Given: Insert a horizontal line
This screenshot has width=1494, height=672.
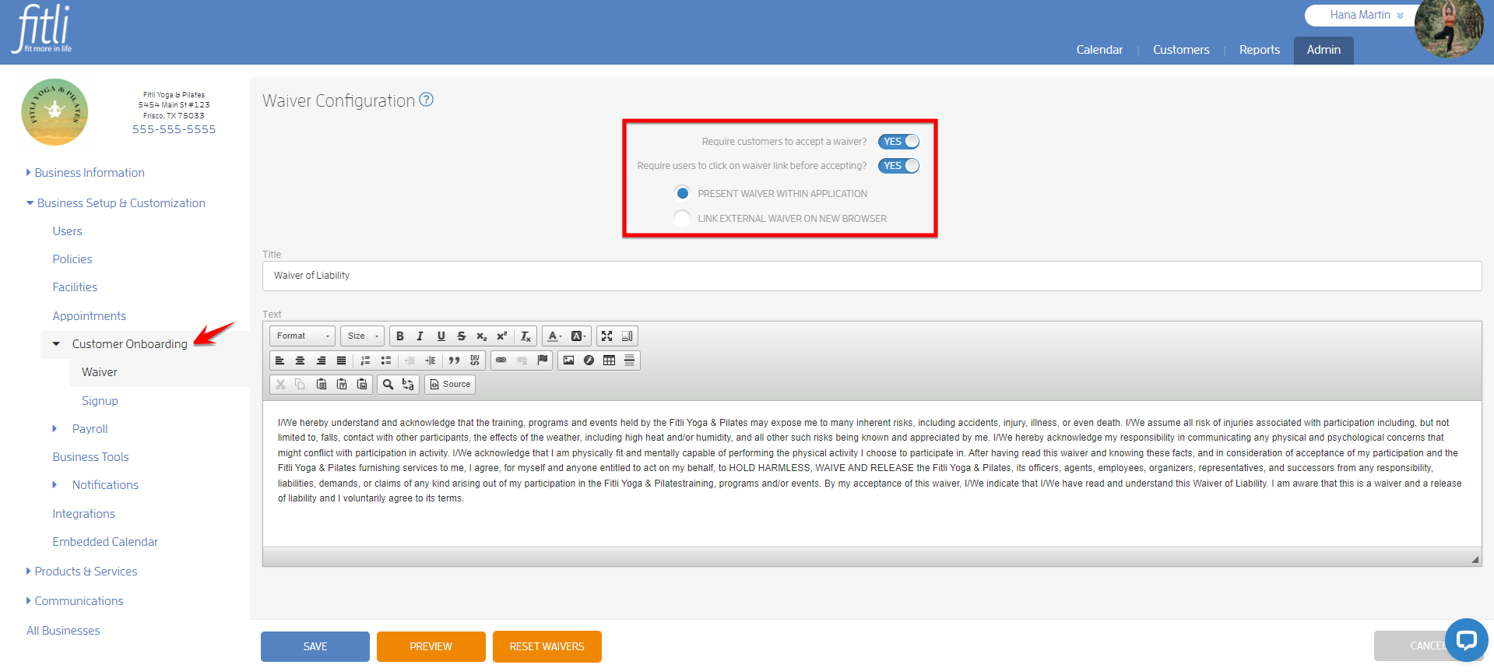Looking at the screenshot, I should pos(629,361).
